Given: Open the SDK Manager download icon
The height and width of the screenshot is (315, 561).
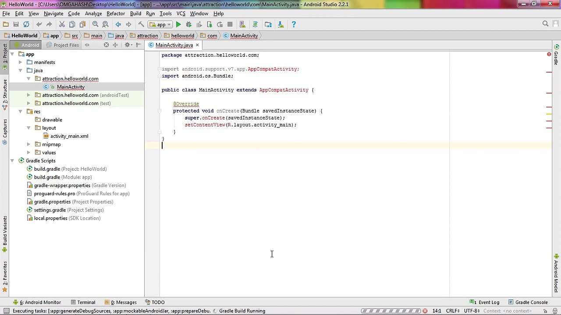Looking at the screenshot, I should (x=280, y=24).
